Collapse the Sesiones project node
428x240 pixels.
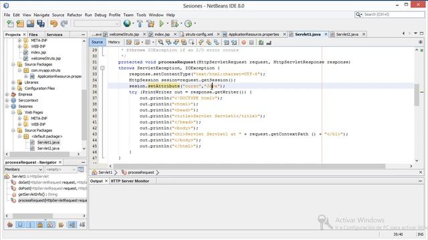[7, 107]
